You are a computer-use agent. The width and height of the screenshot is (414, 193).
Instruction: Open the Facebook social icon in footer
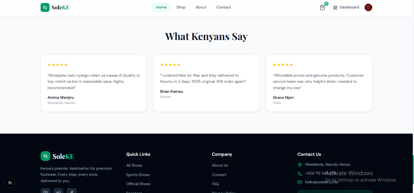coord(72,191)
